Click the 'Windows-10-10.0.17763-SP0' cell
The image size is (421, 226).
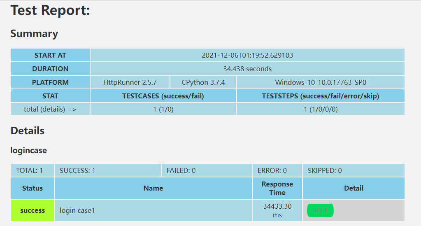(321, 82)
